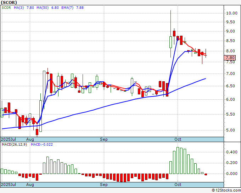Click the 6.00 price axis label
The height and width of the screenshot is (193, 241).
(x=230, y=99)
